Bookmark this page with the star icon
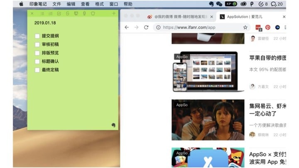Viewport: 299px width, 168px height. (245, 27)
